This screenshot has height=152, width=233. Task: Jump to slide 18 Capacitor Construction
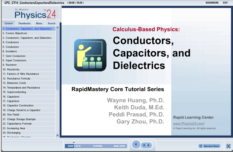[18, 106]
